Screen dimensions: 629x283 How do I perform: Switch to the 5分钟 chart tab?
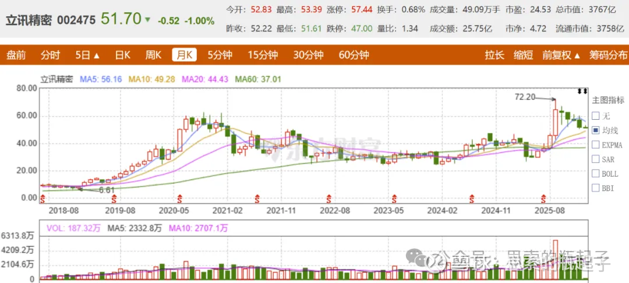coord(220,55)
